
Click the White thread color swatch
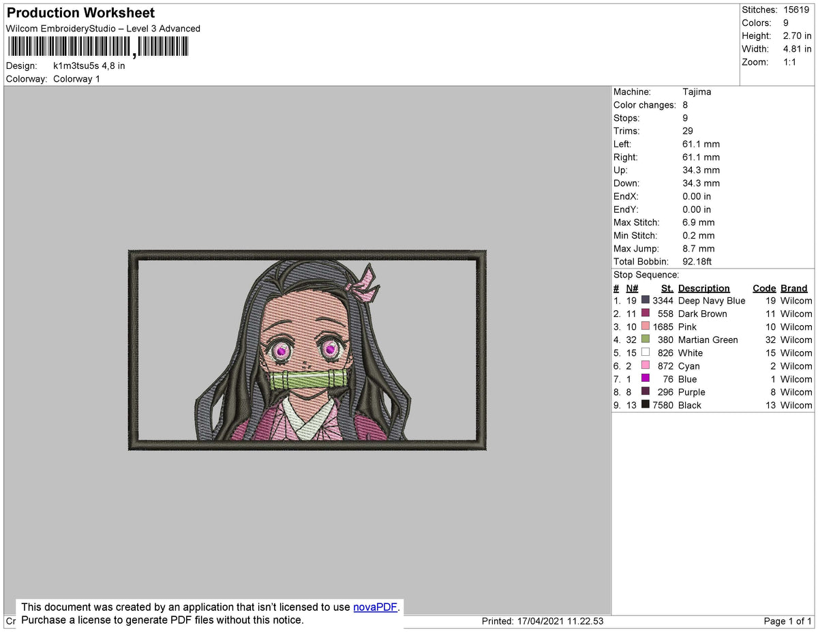647,353
